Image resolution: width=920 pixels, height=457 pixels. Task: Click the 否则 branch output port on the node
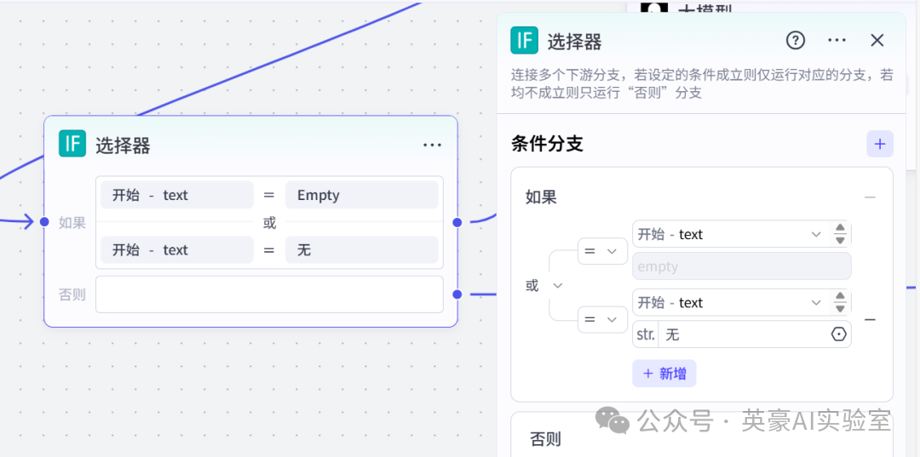(x=457, y=294)
